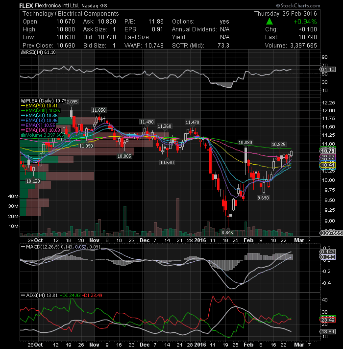Click the 10.825 price label
343x349 pixels.
pyautogui.click(x=278, y=145)
